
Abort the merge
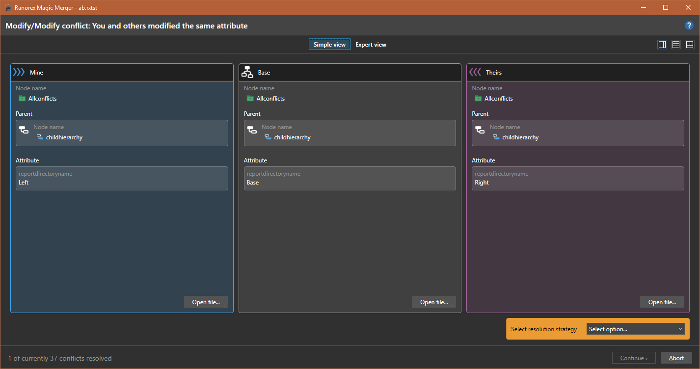(x=676, y=358)
